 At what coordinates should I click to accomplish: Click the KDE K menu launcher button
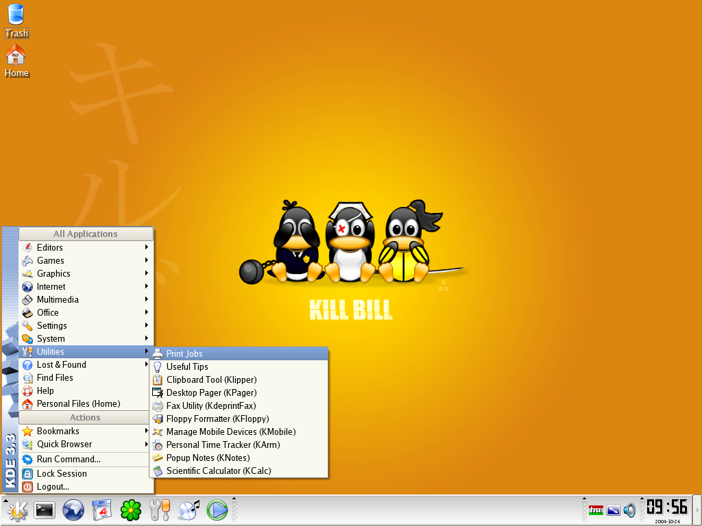17,510
